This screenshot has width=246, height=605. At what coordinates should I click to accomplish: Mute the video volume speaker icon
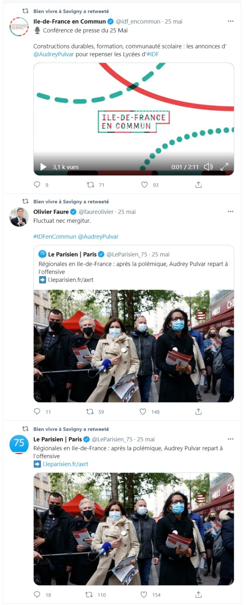pyautogui.click(x=208, y=167)
